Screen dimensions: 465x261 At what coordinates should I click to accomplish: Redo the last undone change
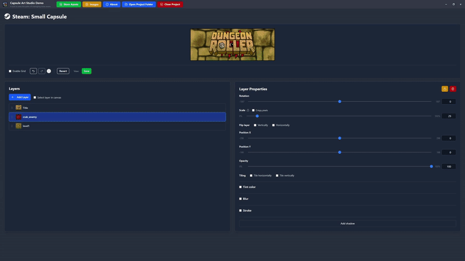[x=42, y=71]
